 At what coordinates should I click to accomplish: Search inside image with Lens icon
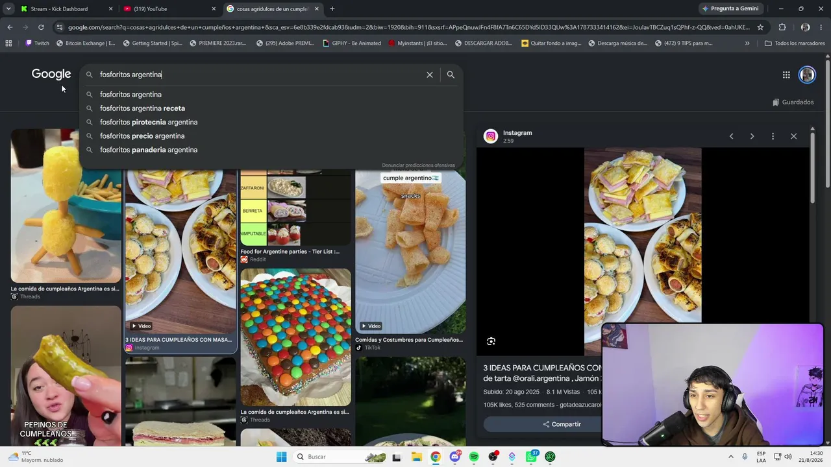point(491,341)
